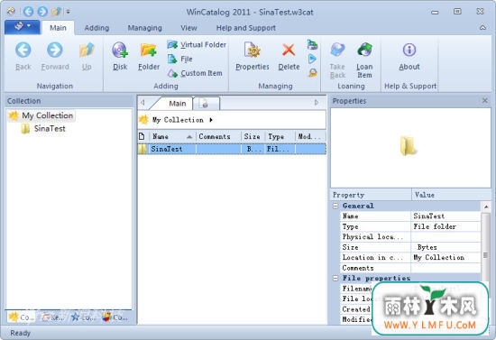Add a Folder to the catalog

click(149, 57)
